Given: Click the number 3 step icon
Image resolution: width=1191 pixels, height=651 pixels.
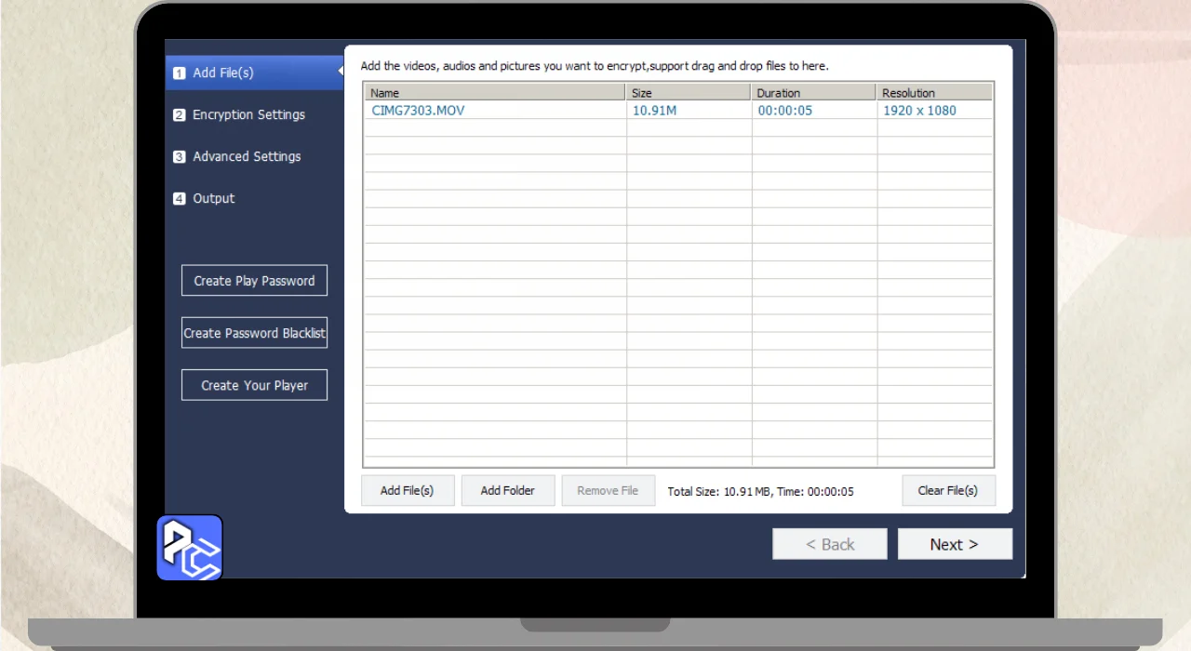Looking at the screenshot, I should [x=179, y=157].
